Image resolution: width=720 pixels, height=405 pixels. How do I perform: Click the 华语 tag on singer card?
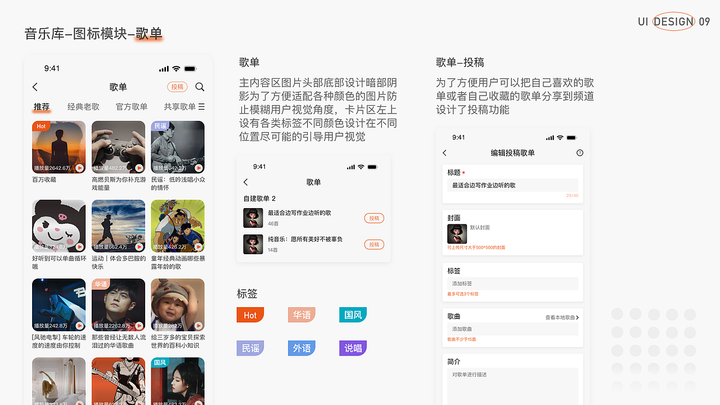101,283
